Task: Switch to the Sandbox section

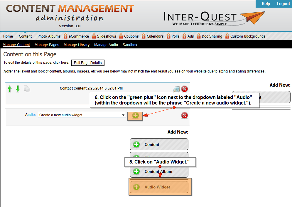Action: point(130,45)
